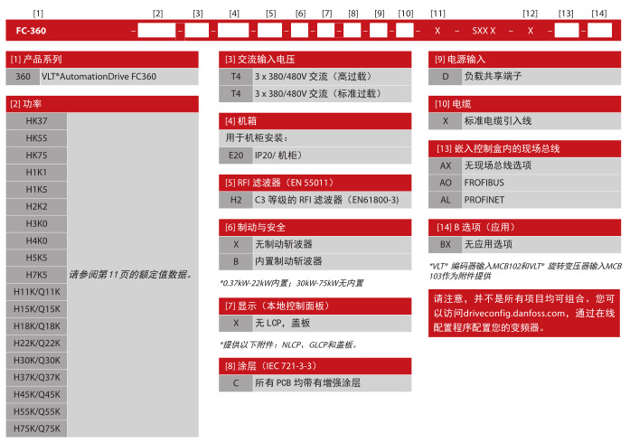
Task: Click the '标准电缆引入线' option row
Action: pos(524,121)
